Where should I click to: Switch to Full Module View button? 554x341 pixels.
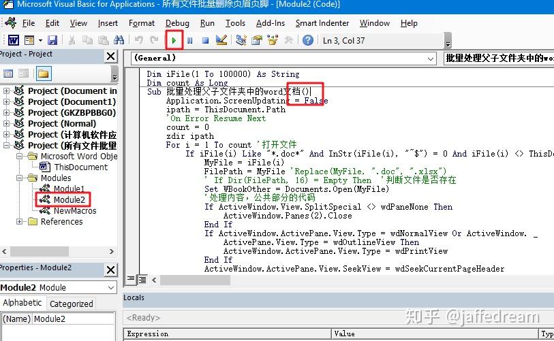tap(142, 280)
